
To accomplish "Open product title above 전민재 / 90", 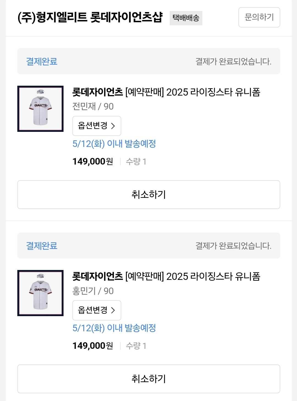I will click(166, 92).
